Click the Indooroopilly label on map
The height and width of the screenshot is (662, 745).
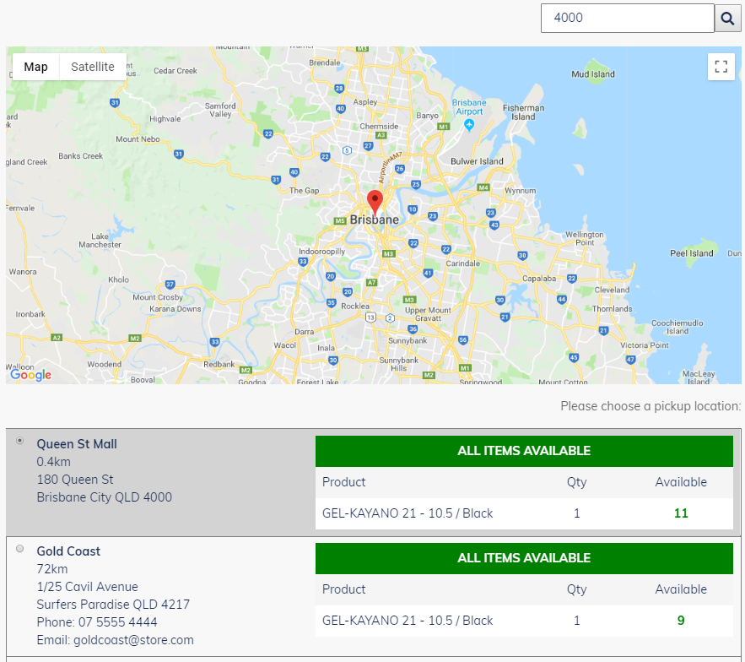click(321, 251)
